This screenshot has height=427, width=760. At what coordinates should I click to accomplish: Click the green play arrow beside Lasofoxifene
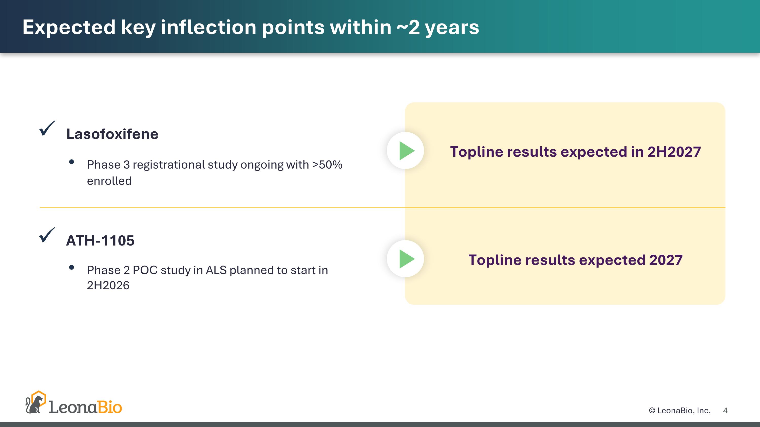click(x=406, y=151)
